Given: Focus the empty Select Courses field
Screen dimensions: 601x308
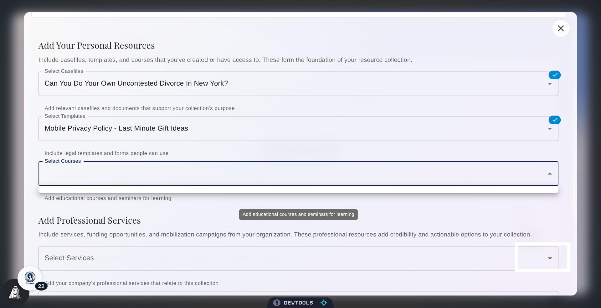Looking at the screenshot, I should (282, 174).
